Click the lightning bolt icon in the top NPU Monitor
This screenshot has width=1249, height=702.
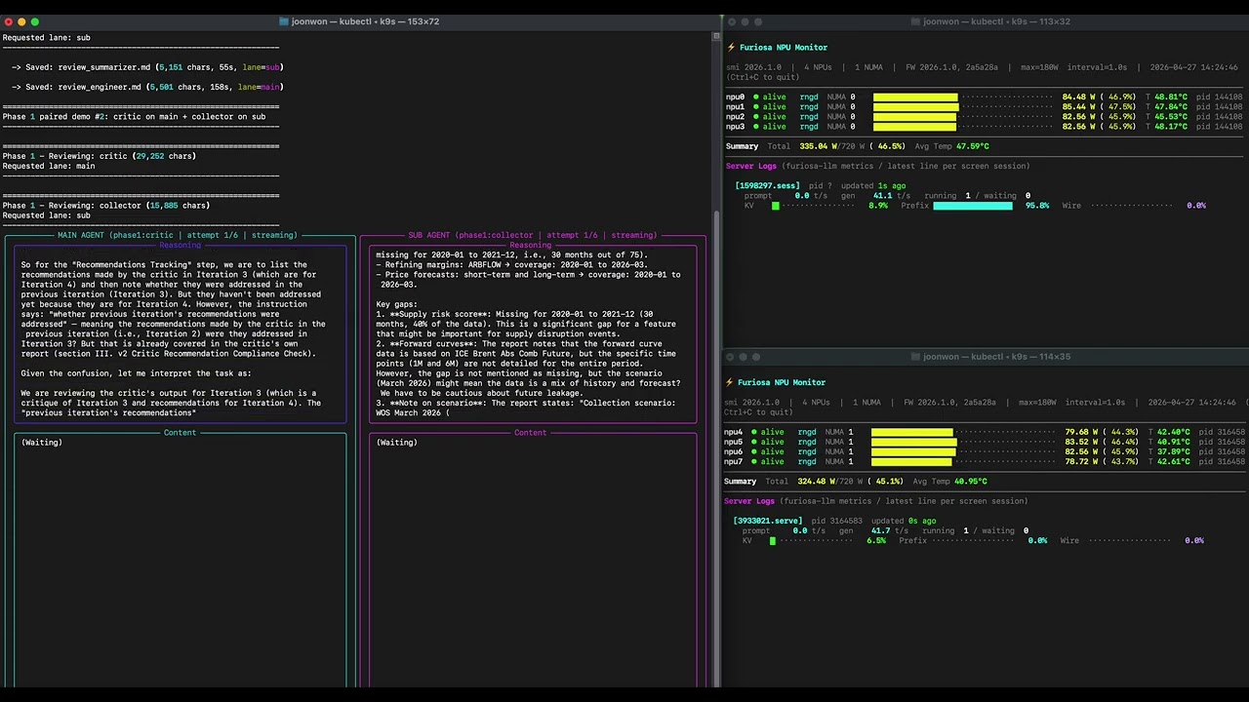pyautogui.click(x=731, y=47)
